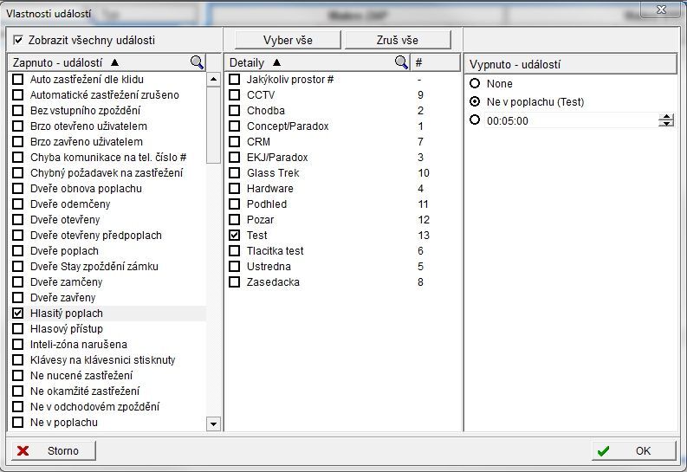Screen dimensions: 687x472
Task: Increase time with the stepper up arrow
Action: click(x=665, y=117)
